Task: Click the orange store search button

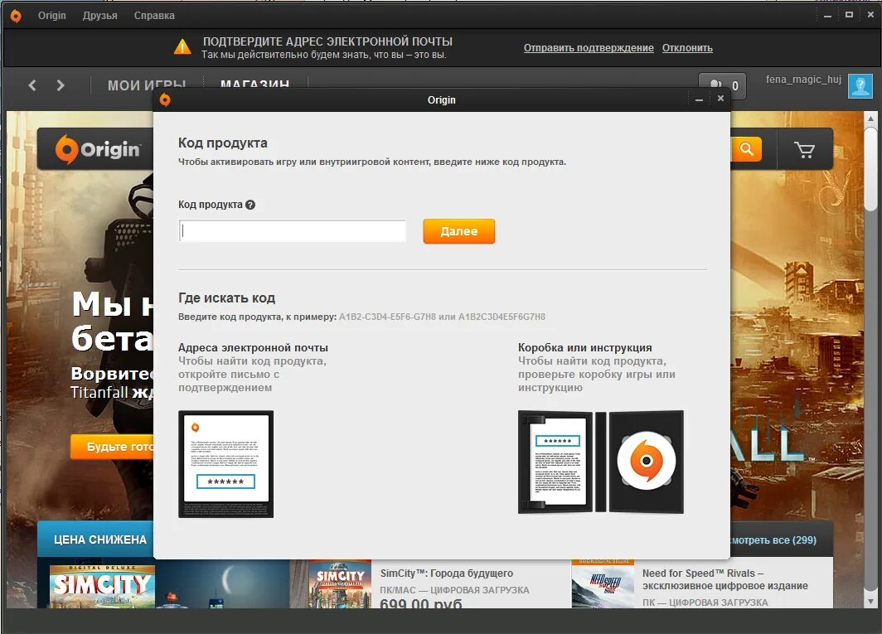Action: click(746, 149)
